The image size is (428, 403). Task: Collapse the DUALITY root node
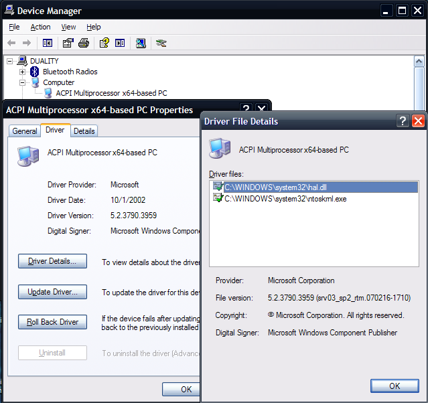tap(9, 61)
